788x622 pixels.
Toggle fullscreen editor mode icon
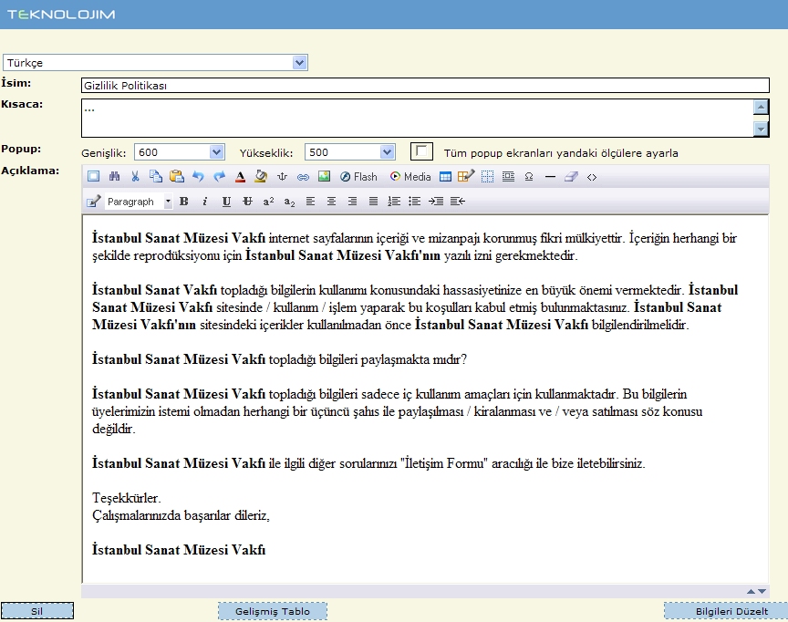pos(93,176)
